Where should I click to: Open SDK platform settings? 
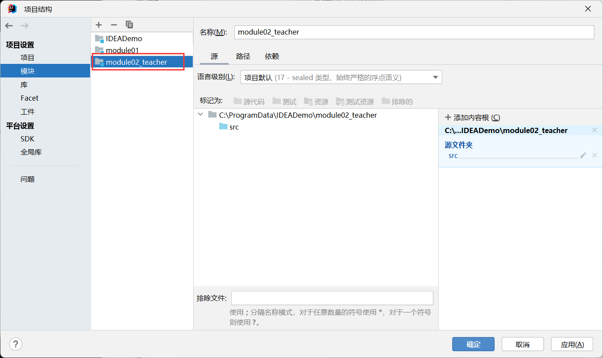(27, 139)
